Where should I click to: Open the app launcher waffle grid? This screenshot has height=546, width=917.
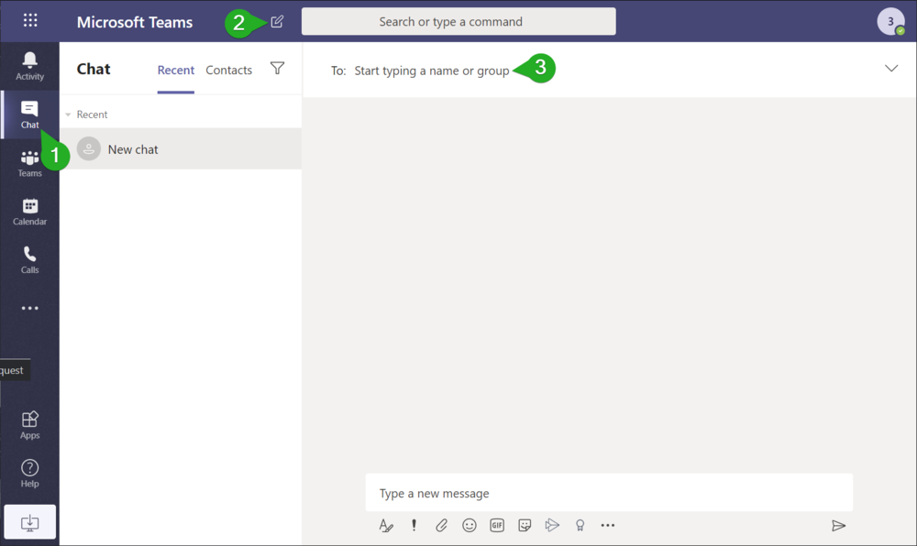pos(30,21)
